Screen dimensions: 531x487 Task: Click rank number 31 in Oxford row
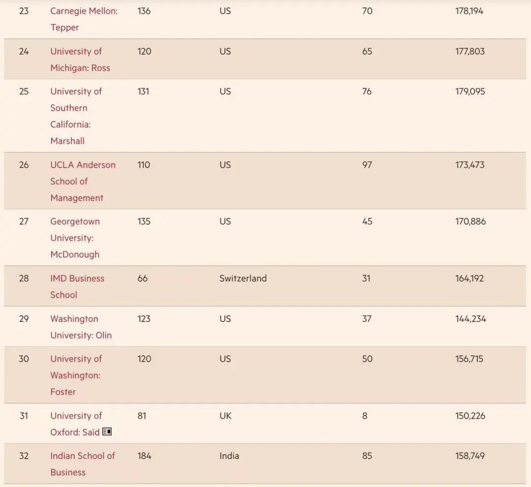point(24,416)
